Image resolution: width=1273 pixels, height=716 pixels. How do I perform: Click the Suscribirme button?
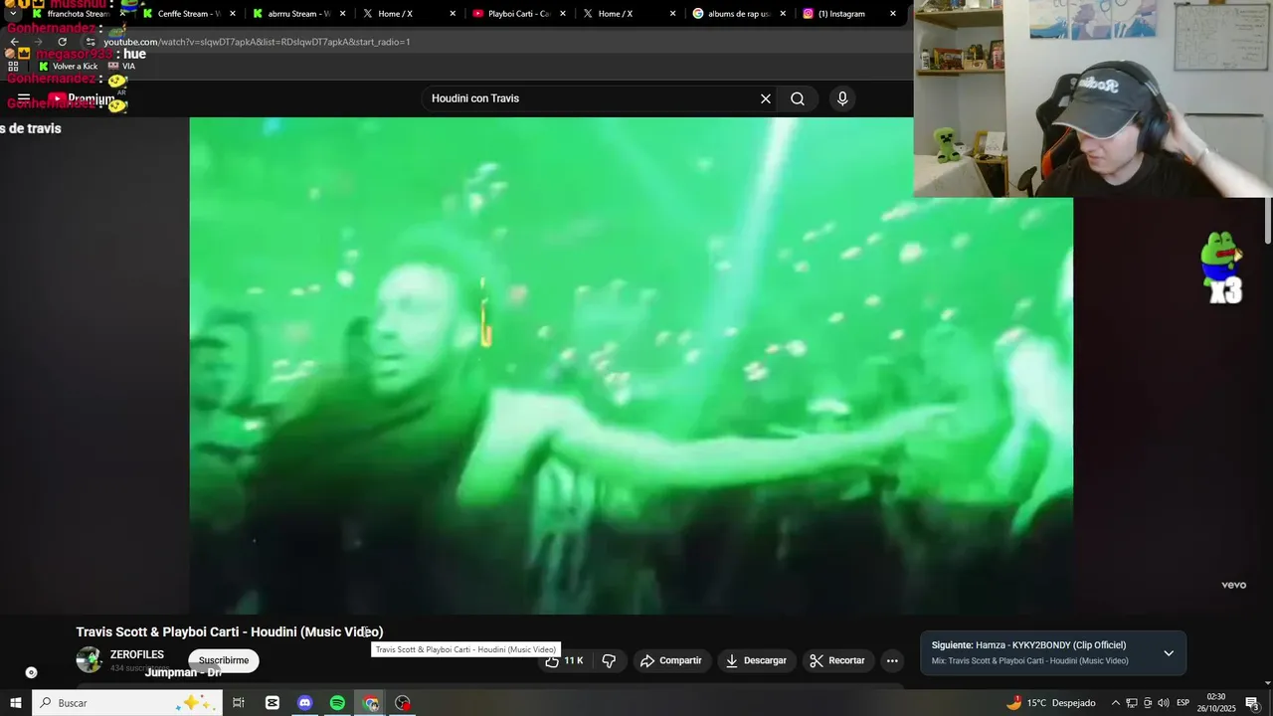[224, 660]
